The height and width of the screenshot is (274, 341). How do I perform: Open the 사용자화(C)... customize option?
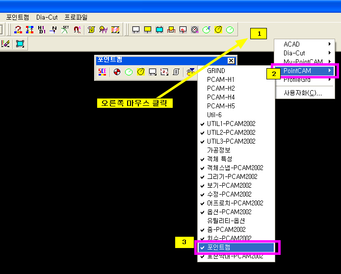pos(305,93)
